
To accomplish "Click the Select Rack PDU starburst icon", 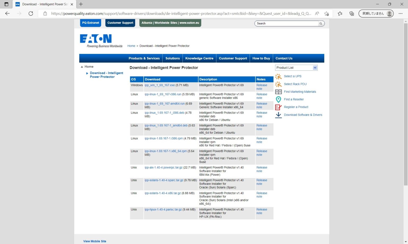I will pos(278,84).
